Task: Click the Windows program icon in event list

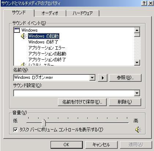Action: [17, 30]
